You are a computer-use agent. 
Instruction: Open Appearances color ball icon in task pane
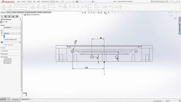pos(180,27)
